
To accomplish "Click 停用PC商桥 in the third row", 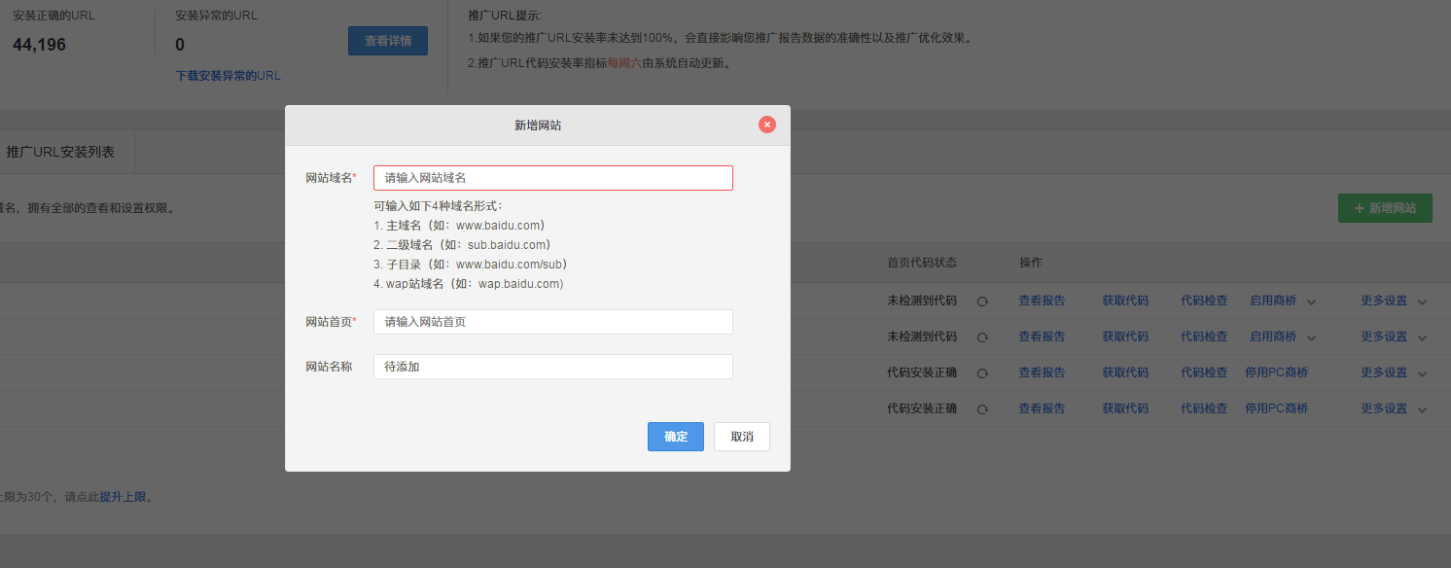I will (x=1276, y=373).
